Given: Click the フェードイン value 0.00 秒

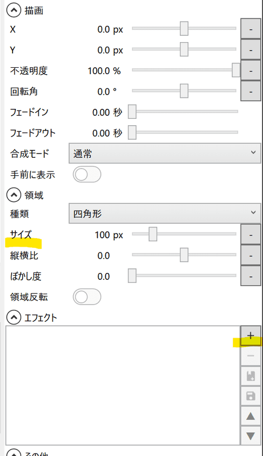Looking at the screenshot, I should (107, 113).
